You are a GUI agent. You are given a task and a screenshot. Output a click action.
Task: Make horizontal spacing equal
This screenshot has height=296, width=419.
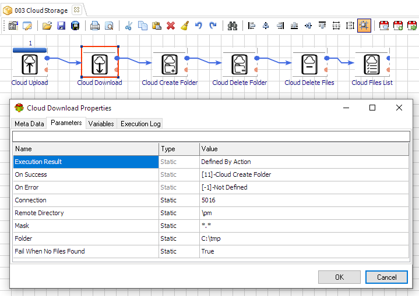[336, 26]
